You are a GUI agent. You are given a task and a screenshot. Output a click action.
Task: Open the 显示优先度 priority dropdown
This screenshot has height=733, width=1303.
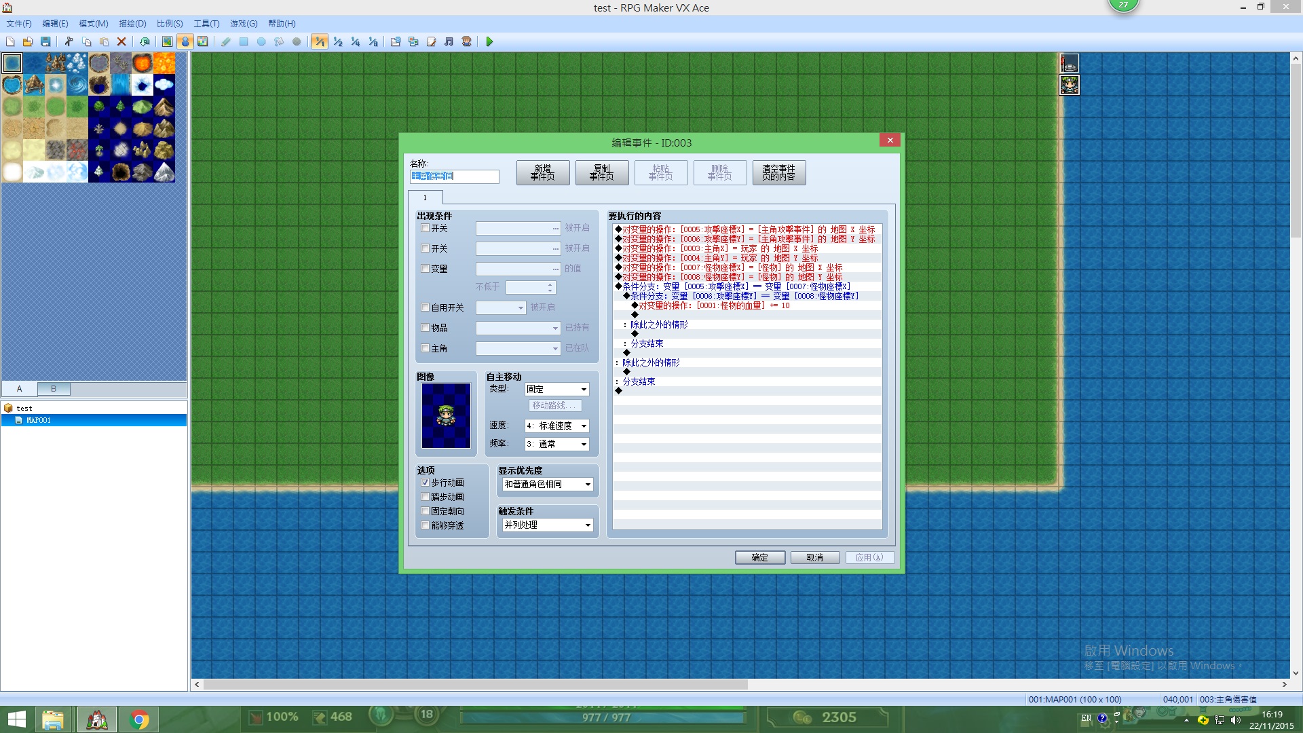click(x=548, y=484)
